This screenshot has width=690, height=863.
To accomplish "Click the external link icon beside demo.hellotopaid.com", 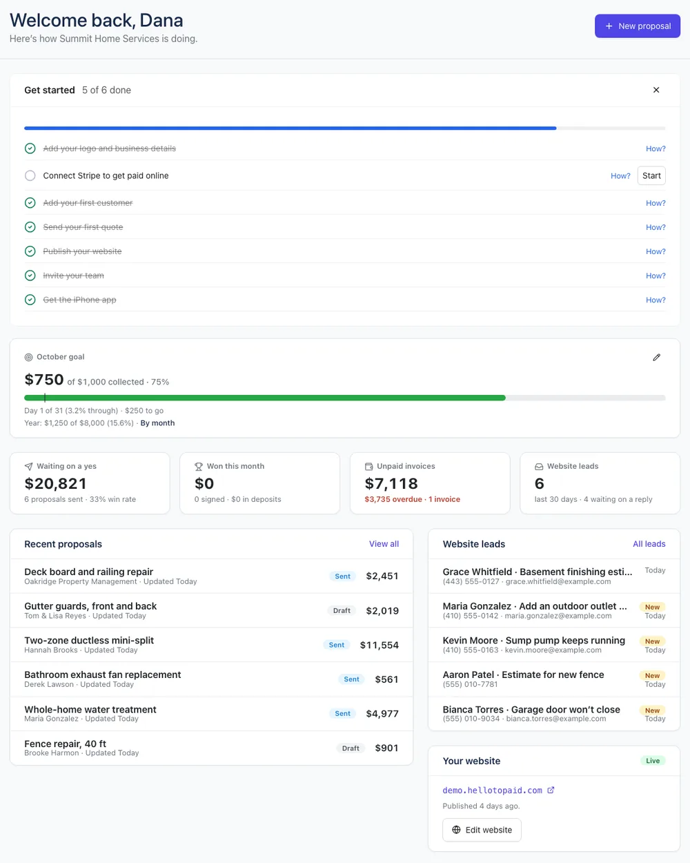I will [551, 791].
